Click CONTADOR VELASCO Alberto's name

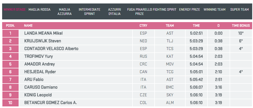click(51, 49)
